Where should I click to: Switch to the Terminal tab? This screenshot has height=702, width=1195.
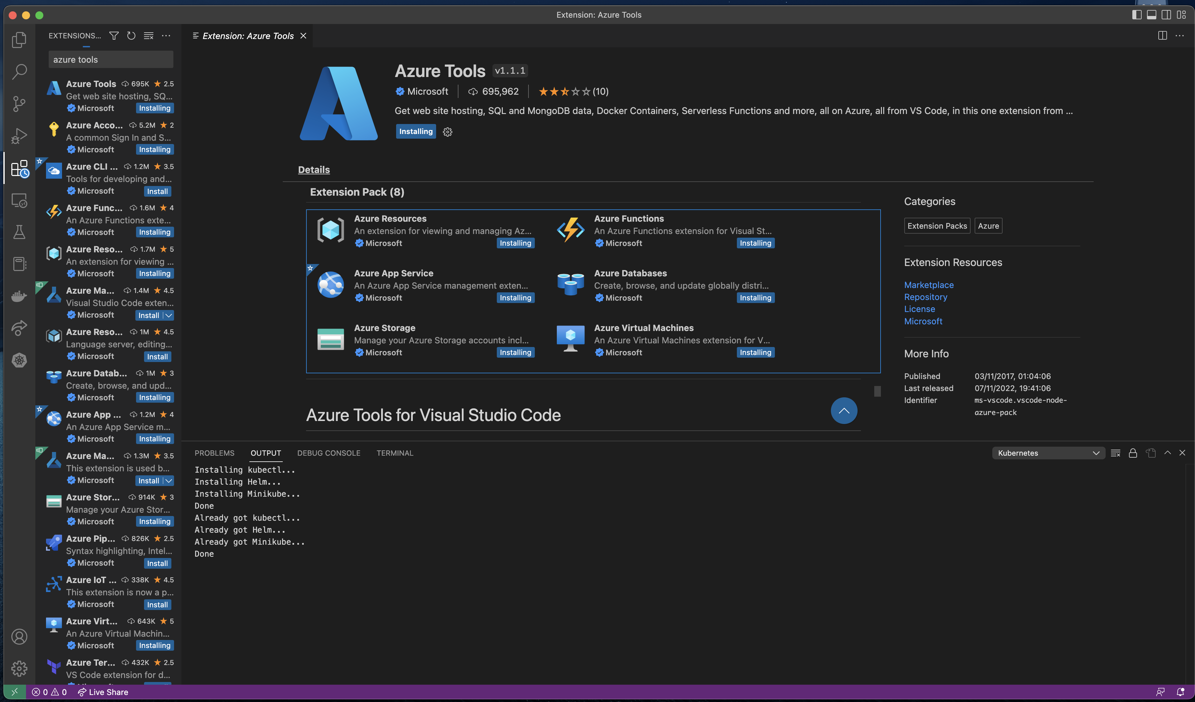click(x=394, y=453)
